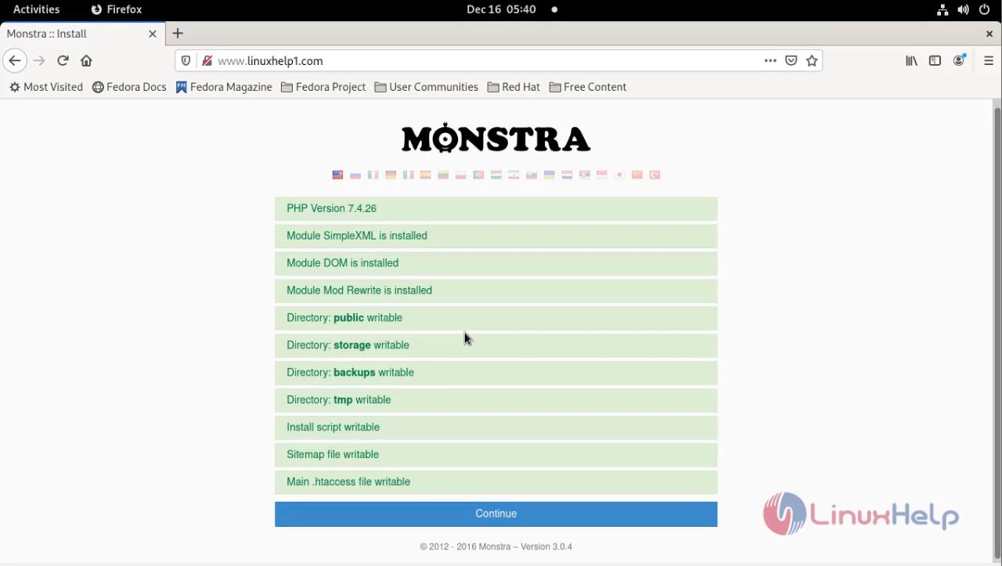
Task: Select the Japanese flag language
Action: (x=619, y=175)
